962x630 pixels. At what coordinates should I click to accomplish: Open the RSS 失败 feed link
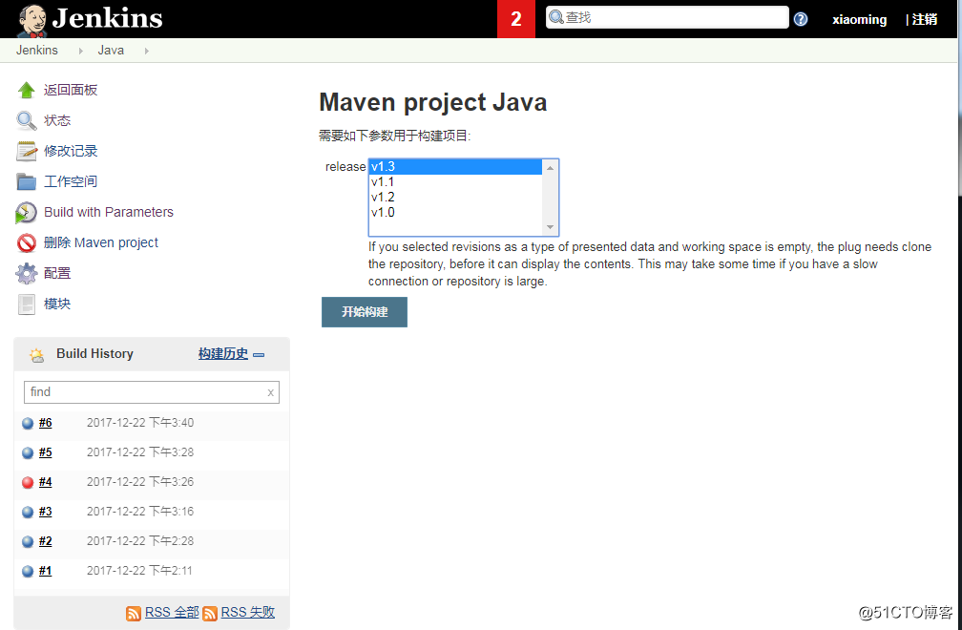(x=248, y=612)
